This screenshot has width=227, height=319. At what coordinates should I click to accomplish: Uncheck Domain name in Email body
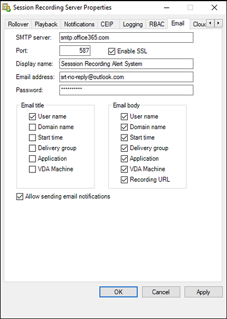[124, 127]
